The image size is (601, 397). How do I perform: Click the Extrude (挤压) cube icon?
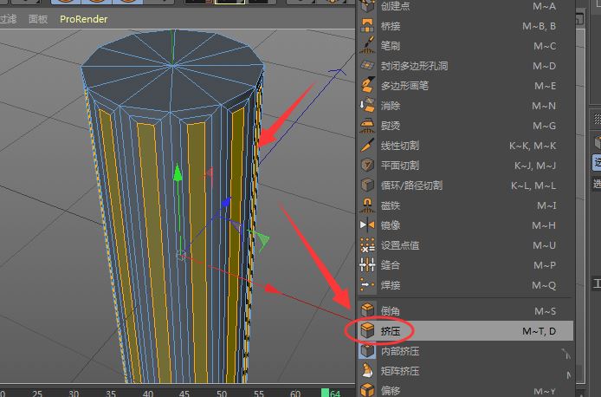pyautogui.click(x=367, y=331)
